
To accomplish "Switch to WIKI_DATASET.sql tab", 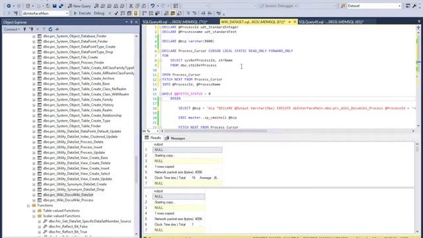I will pyautogui.click(x=252, y=22).
